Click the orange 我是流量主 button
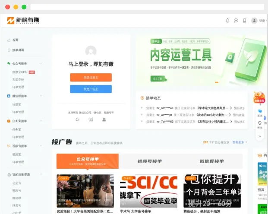The height and width of the screenshot is (214, 268). [x=91, y=77]
